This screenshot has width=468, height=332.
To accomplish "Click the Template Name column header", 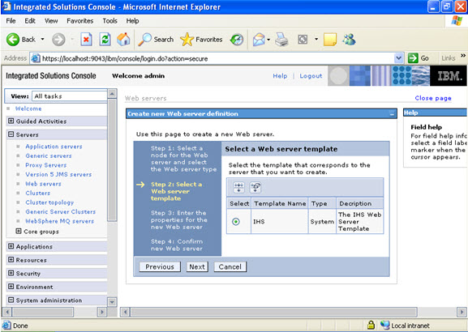I will click(x=280, y=203).
